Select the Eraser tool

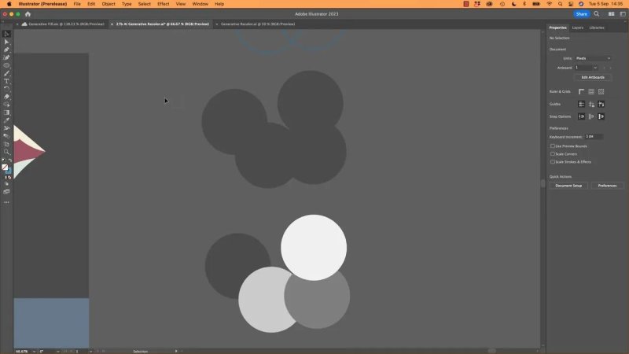pos(6,97)
